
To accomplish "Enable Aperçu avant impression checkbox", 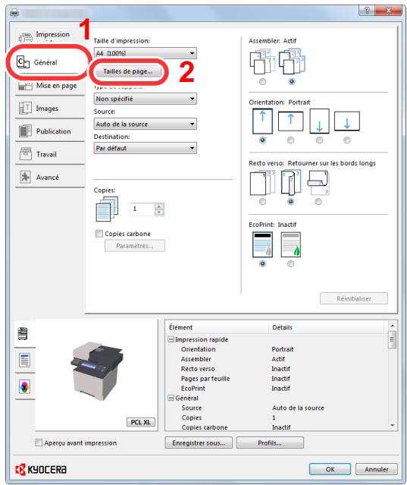I will click(39, 442).
